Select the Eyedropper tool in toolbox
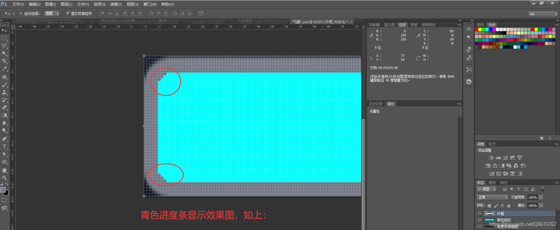Screen dimensions: 560x230 tap(4, 69)
